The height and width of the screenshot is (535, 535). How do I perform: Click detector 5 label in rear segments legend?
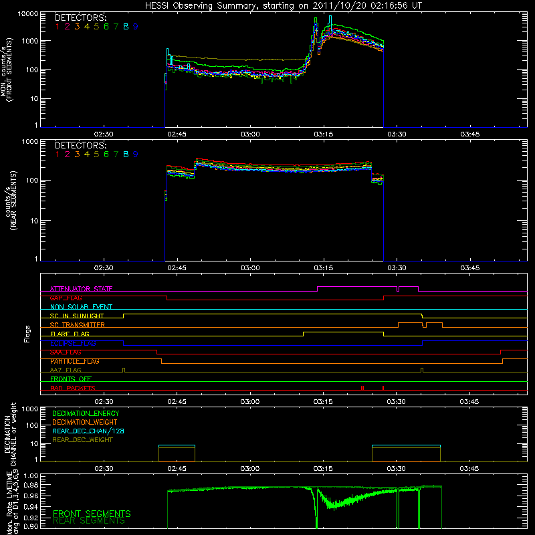(x=96, y=154)
